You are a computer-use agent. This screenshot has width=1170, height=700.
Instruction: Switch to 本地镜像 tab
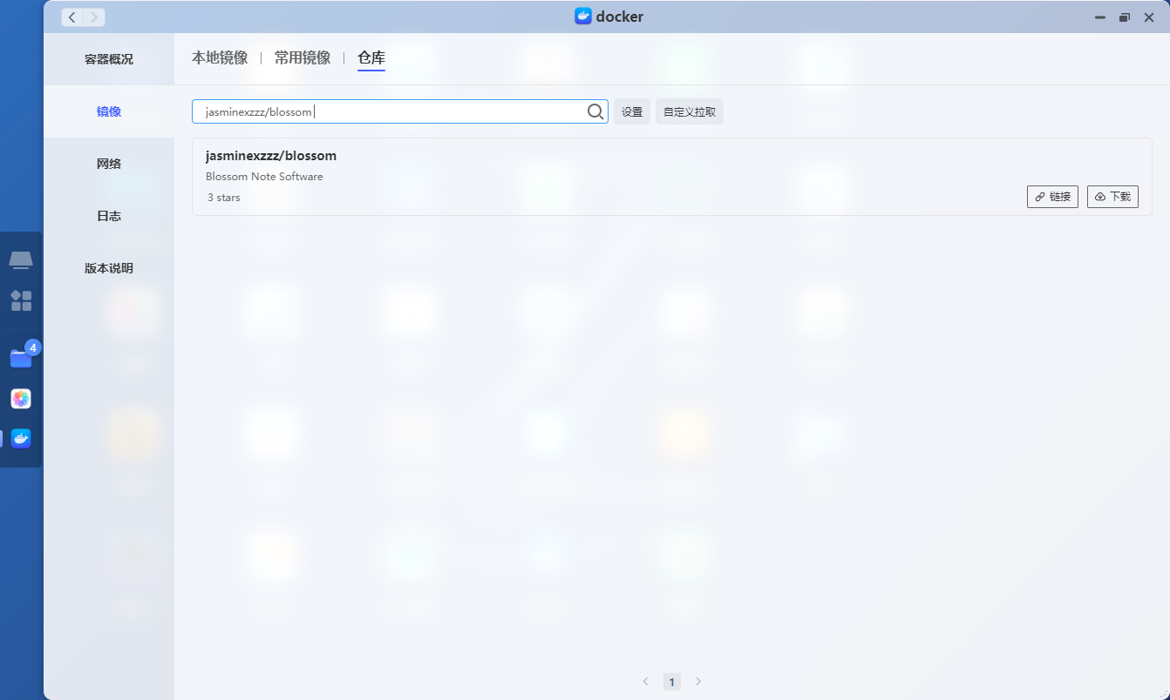pyautogui.click(x=220, y=57)
